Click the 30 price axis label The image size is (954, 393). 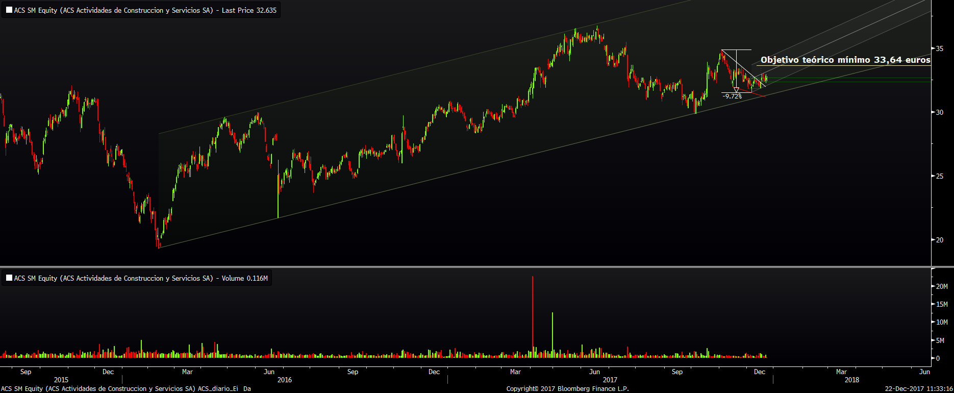point(939,112)
